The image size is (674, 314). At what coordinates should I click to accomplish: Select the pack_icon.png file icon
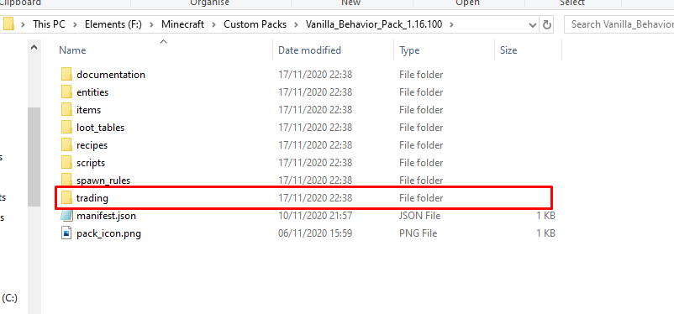66,233
